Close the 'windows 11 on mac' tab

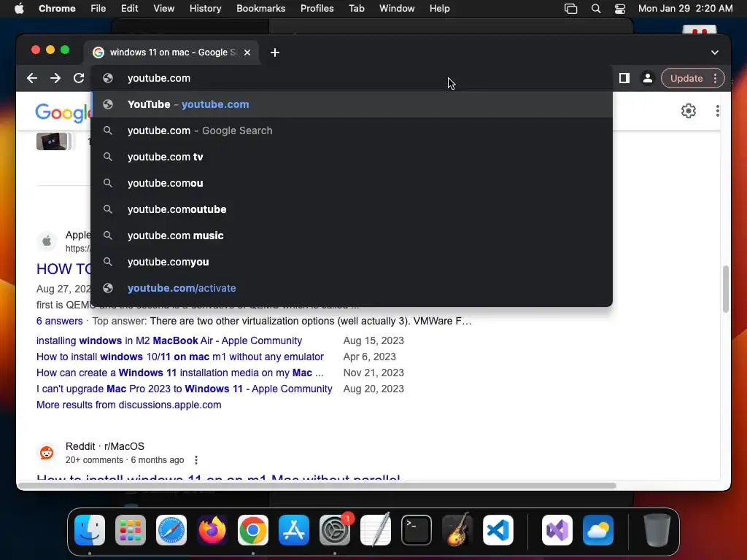pos(247,52)
